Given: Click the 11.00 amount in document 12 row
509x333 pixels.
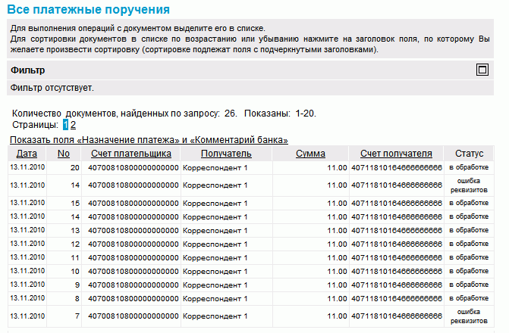Looking at the screenshot, I should (x=337, y=244).
